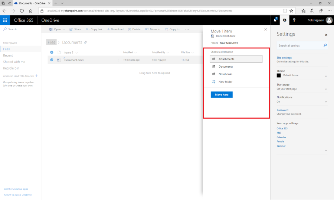Image resolution: width=334 pixels, height=200 pixels.
Task: Expand the Start page setting
Action: coord(326,89)
